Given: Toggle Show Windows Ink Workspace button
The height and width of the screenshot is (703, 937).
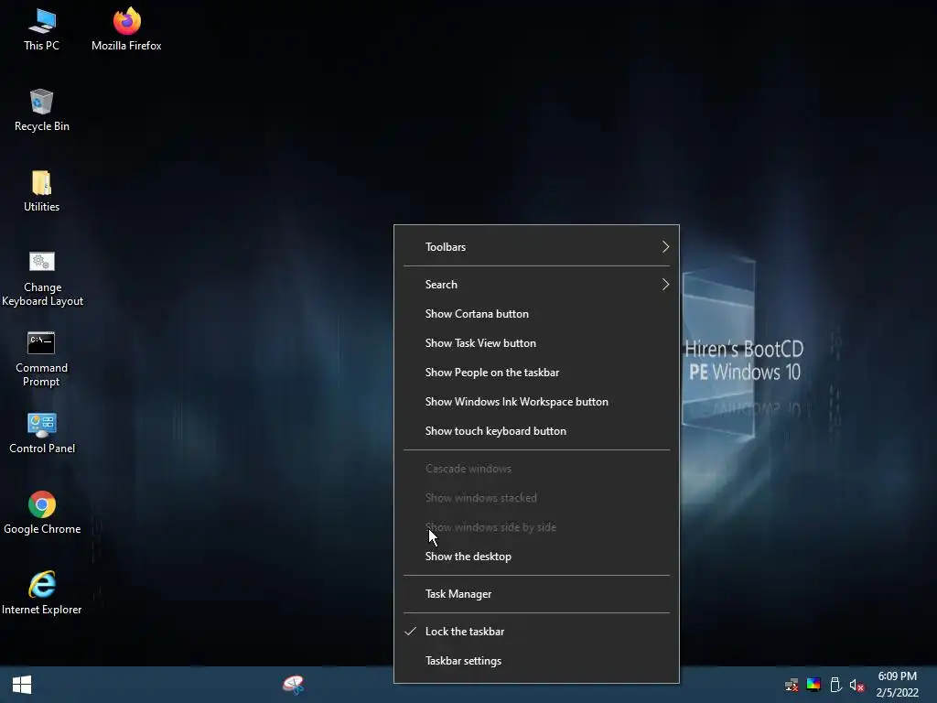Looking at the screenshot, I should [536, 402].
